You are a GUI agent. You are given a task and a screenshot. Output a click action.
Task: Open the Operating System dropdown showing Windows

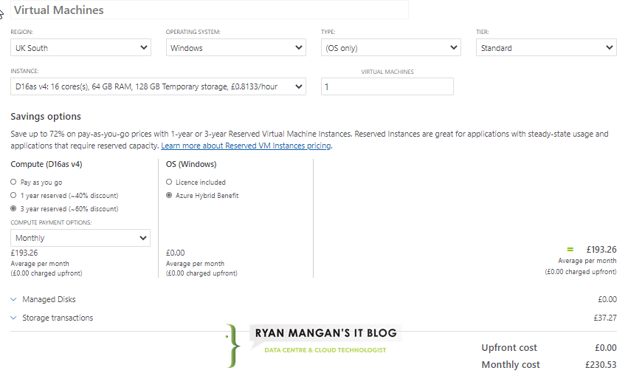[x=236, y=48]
